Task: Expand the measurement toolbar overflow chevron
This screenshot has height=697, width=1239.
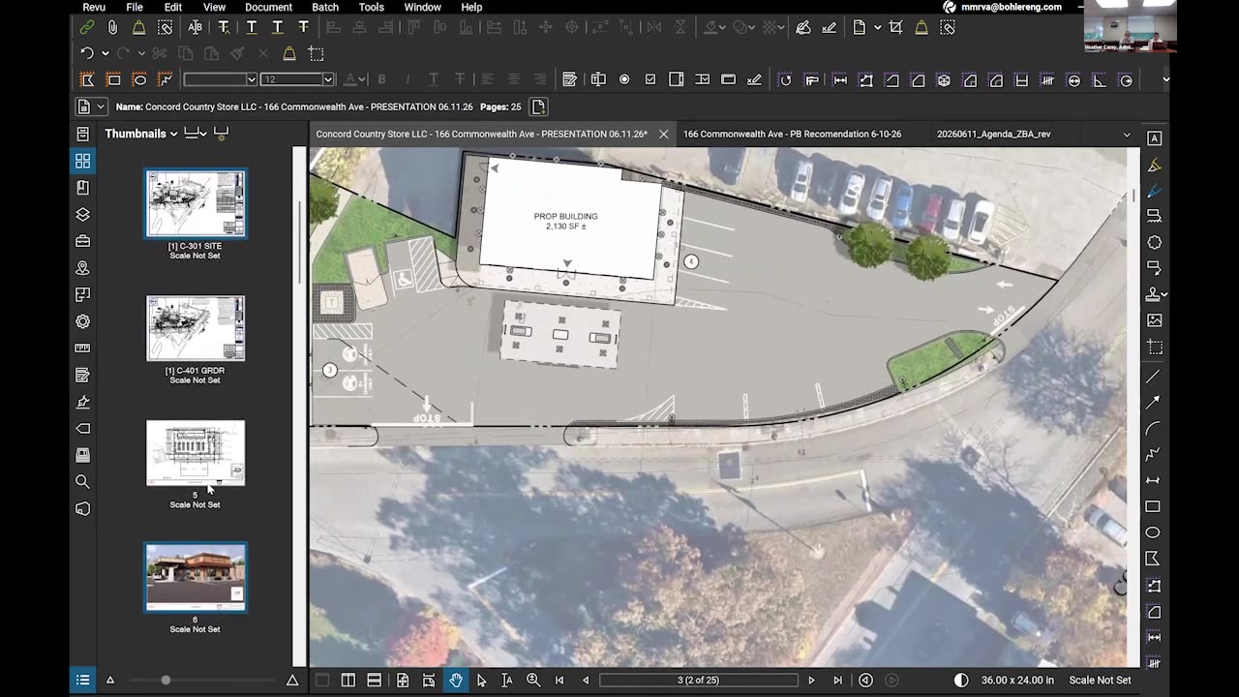Action: pos(1165,79)
